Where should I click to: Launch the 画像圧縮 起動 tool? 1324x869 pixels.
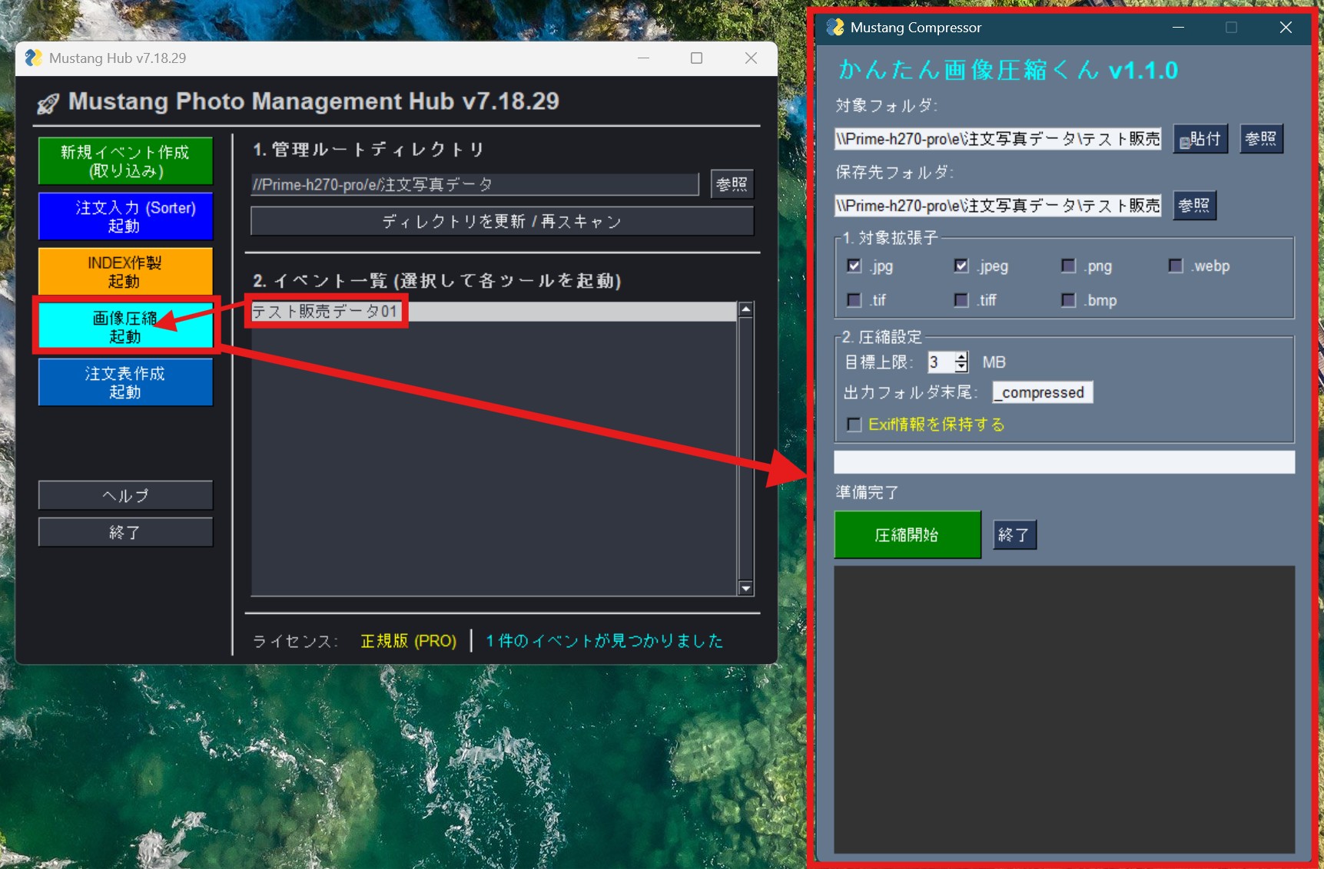pyautogui.click(x=126, y=326)
